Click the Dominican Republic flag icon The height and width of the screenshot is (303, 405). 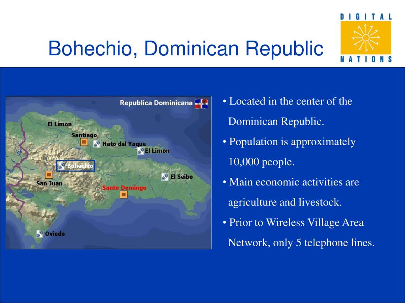tap(201, 103)
